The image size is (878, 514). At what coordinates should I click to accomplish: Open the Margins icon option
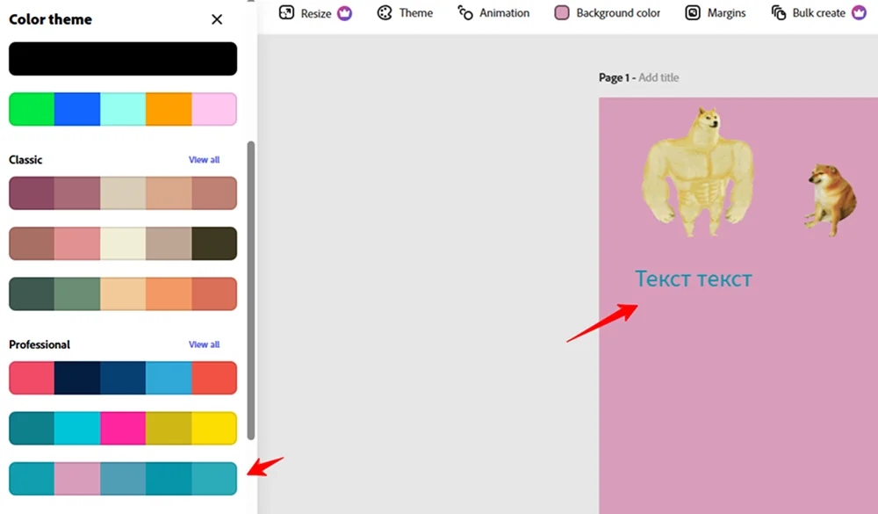693,12
